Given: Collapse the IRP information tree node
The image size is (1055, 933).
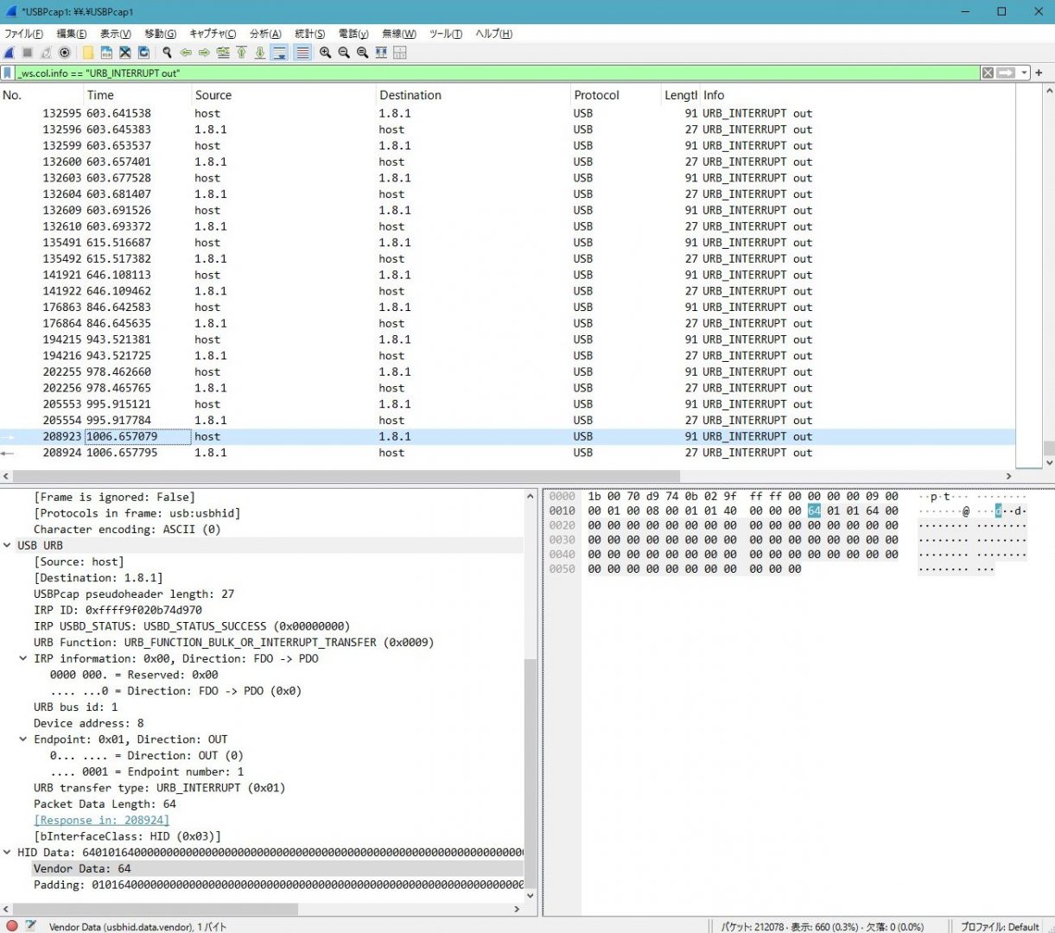Looking at the screenshot, I should (23, 658).
